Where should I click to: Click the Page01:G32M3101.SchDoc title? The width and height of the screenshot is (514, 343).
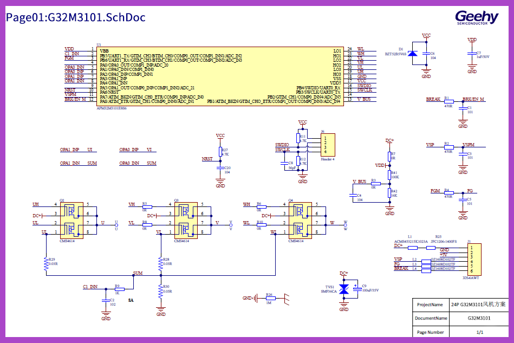[75, 17]
